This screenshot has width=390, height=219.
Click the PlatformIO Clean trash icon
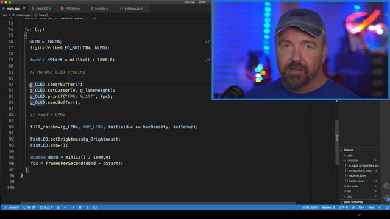80,207
